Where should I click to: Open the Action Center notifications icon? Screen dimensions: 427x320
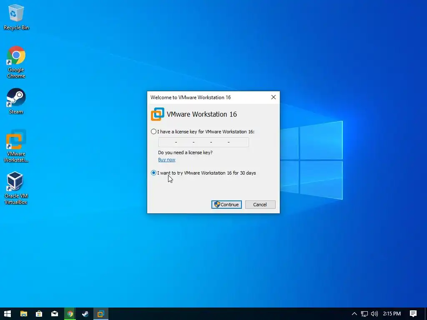(x=413, y=314)
